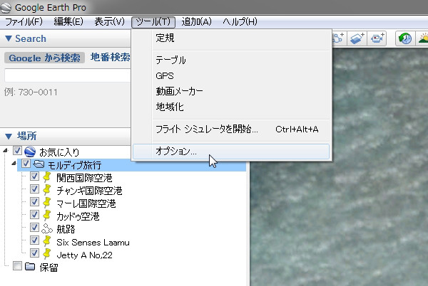428x286 pixels.
Task: Select the チャンギ国際空港 placemark label
Action: pyautogui.click(x=89, y=191)
